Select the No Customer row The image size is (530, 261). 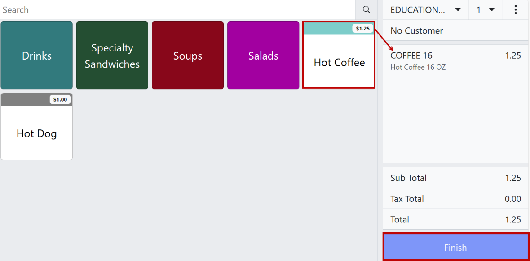coord(455,30)
